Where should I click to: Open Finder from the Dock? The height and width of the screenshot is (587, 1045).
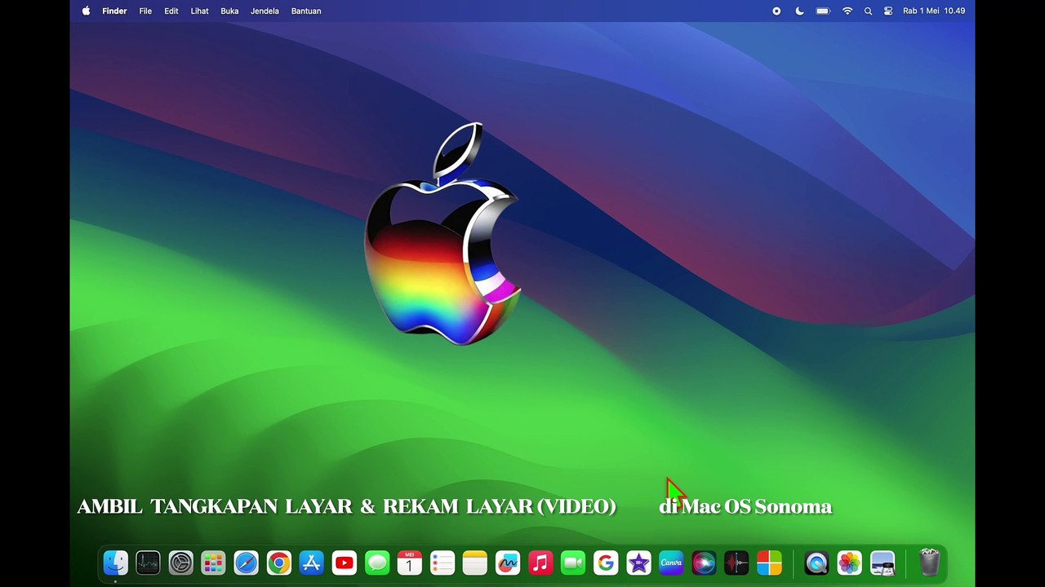(x=115, y=563)
